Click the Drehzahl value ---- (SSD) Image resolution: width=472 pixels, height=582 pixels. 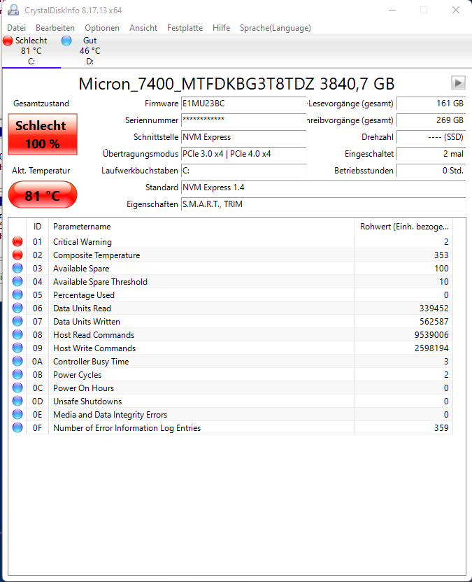click(431, 137)
